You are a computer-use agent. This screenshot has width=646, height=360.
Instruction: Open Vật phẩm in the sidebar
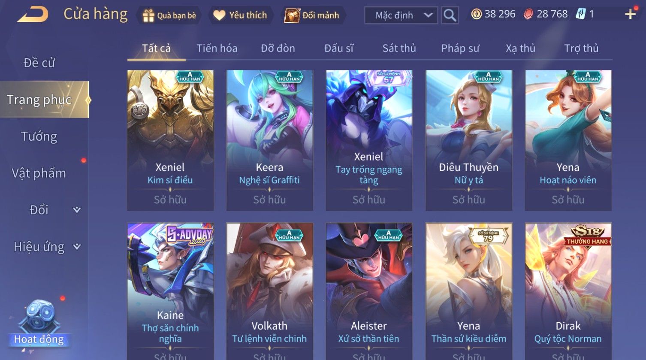coord(39,173)
